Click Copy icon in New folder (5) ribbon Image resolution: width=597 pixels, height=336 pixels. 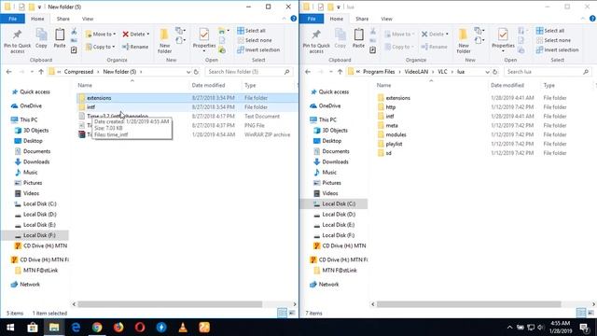click(x=41, y=38)
